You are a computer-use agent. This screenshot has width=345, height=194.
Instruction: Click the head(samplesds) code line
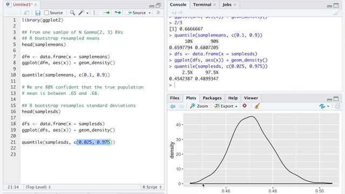(41, 112)
